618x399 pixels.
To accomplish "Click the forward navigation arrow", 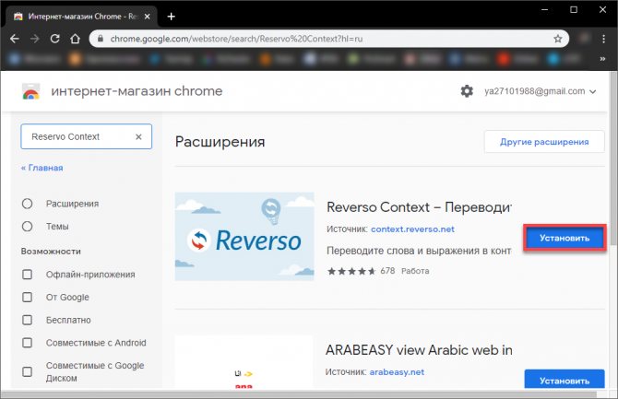I will (x=35, y=39).
